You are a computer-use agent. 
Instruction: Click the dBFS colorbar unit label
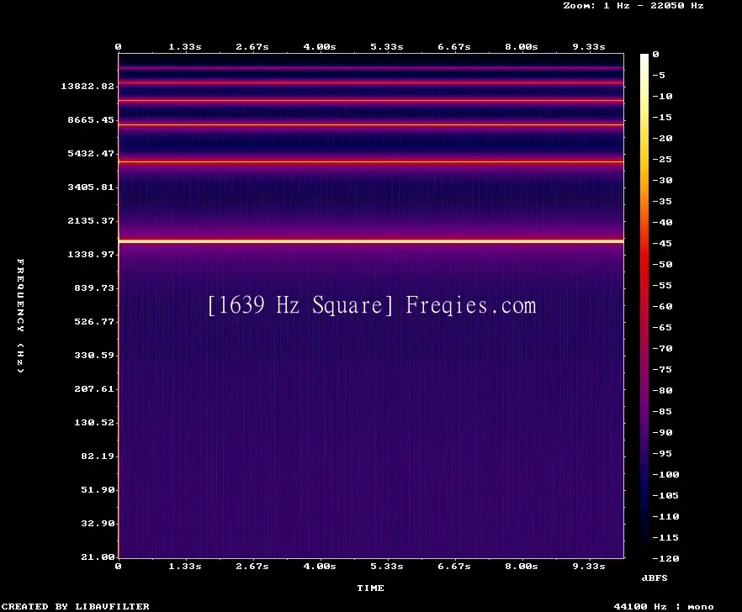point(655,578)
